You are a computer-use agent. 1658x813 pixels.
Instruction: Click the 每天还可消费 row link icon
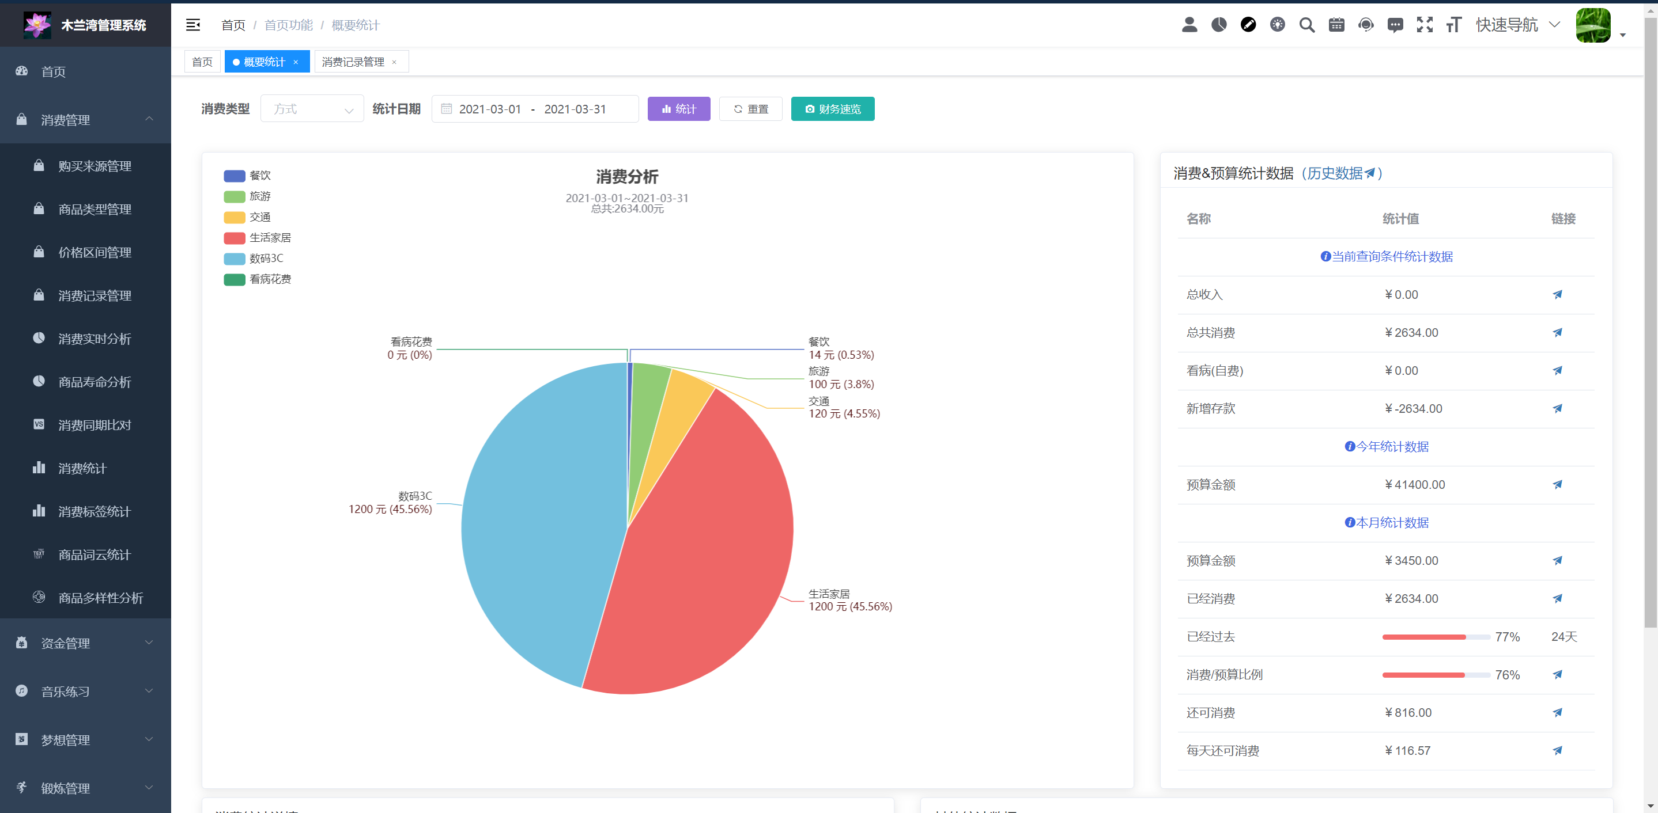[x=1557, y=750]
